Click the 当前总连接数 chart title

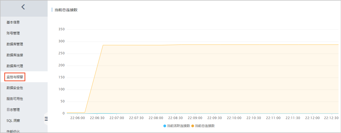(x=66, y=10)
